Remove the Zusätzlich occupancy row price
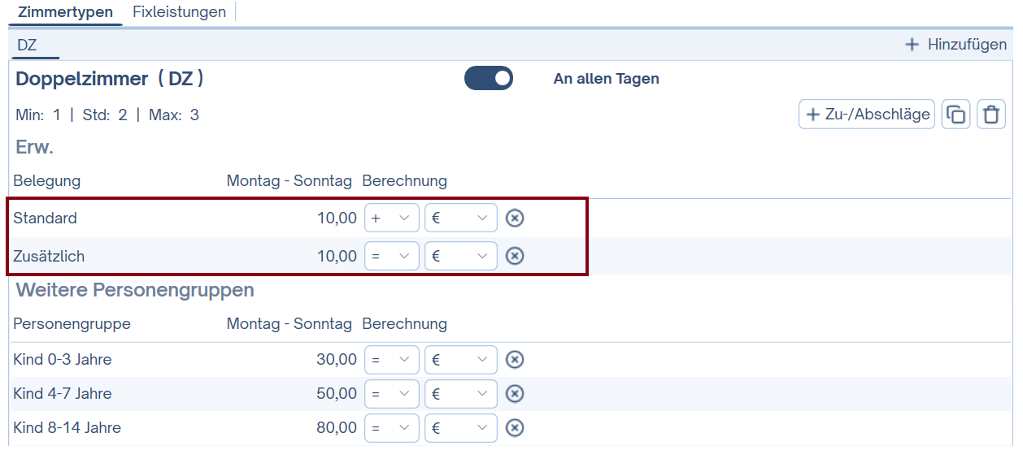Image resolution: width=1023 pixels, height=450 pixels. [x=514, y=256]
